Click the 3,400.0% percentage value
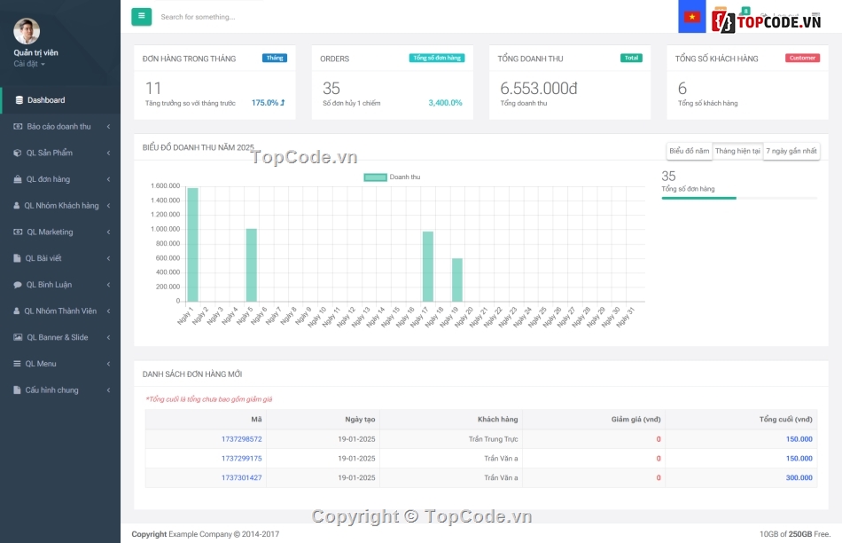Viewport: 842px width, 543px height. (445, 103)
